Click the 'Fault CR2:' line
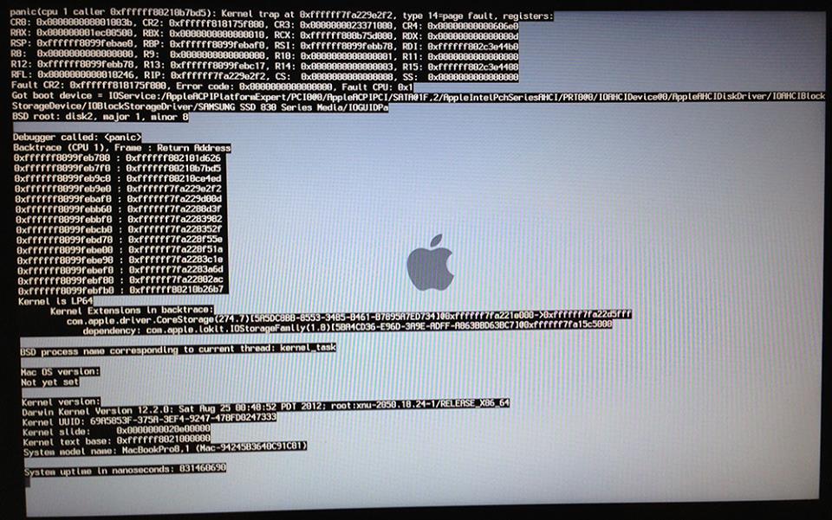This screenshot has width=832, height=520. [x=211, y=86]
